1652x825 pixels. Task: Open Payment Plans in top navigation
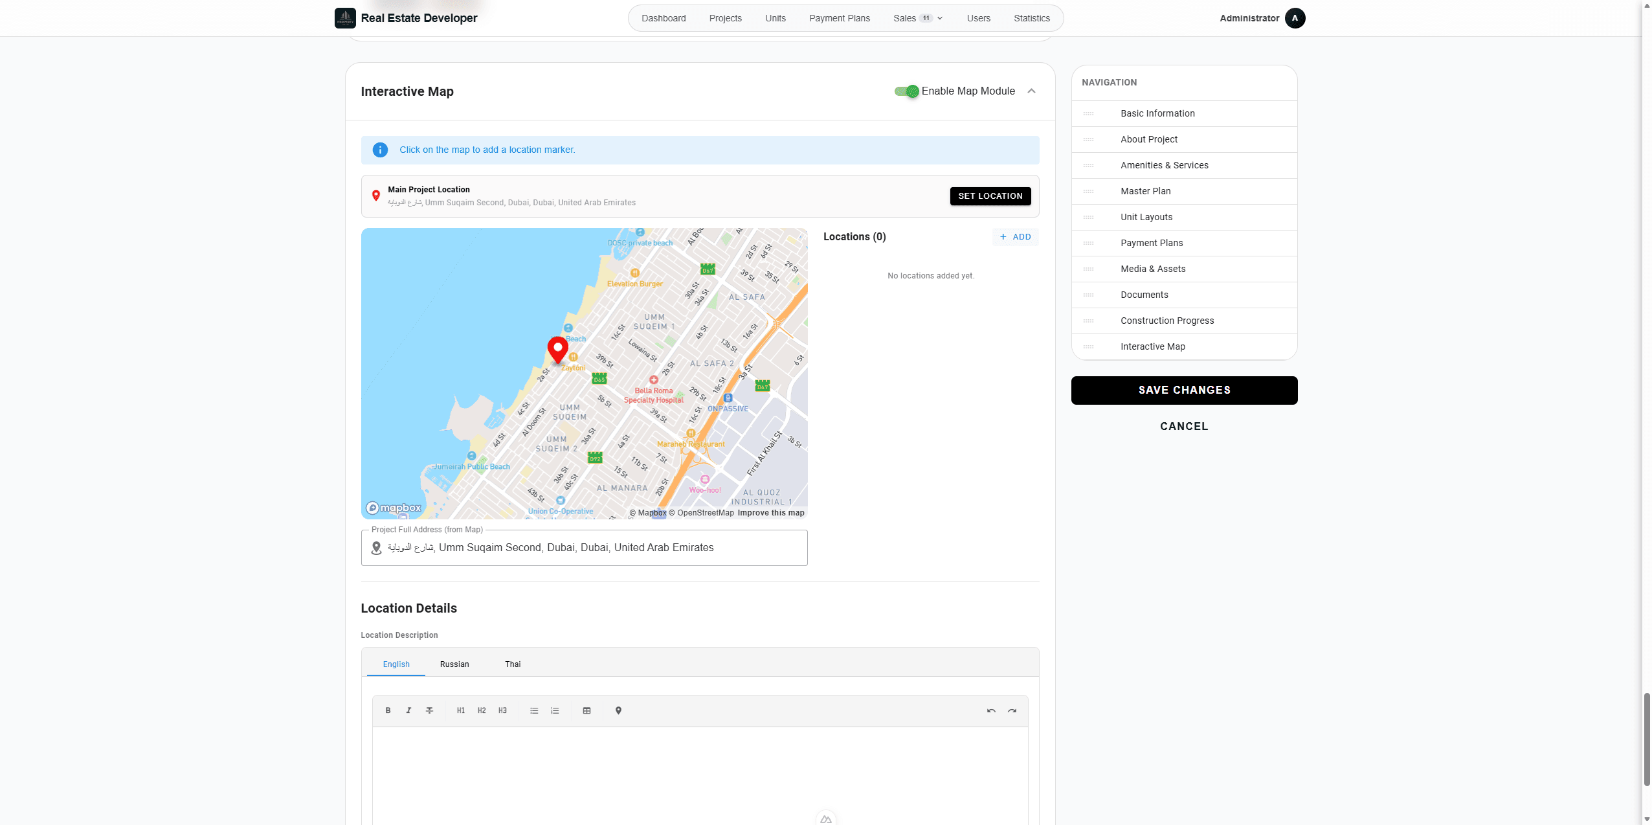pyautogui.click(x=839, y=18)
